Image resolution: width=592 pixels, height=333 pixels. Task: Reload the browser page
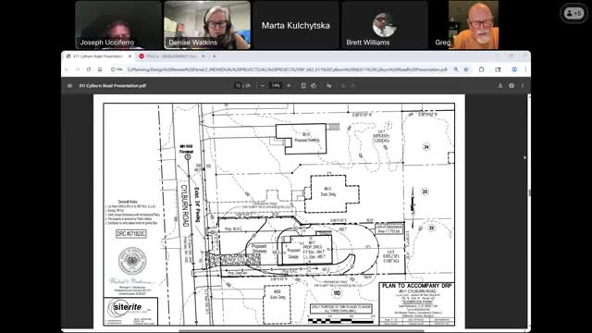(89, 69)
